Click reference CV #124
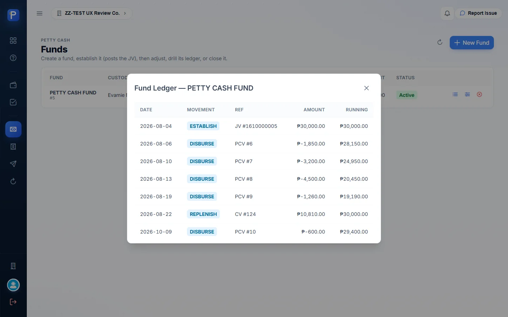 tap(246, 214)
